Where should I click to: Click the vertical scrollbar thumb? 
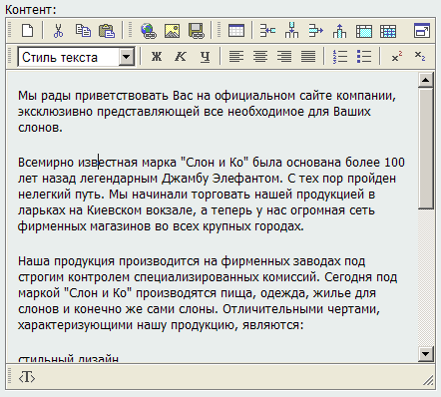(426, 149)
